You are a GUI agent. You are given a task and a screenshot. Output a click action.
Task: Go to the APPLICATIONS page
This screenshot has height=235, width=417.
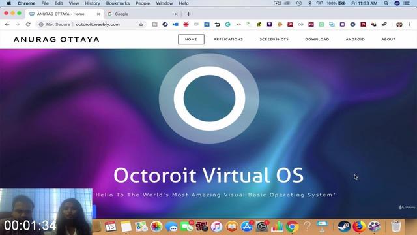click(228, 39)
